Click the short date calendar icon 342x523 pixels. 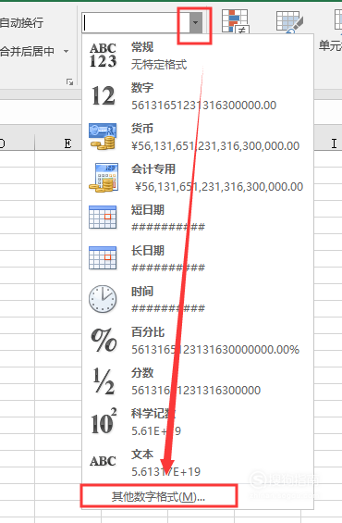(x=103, y=218)
